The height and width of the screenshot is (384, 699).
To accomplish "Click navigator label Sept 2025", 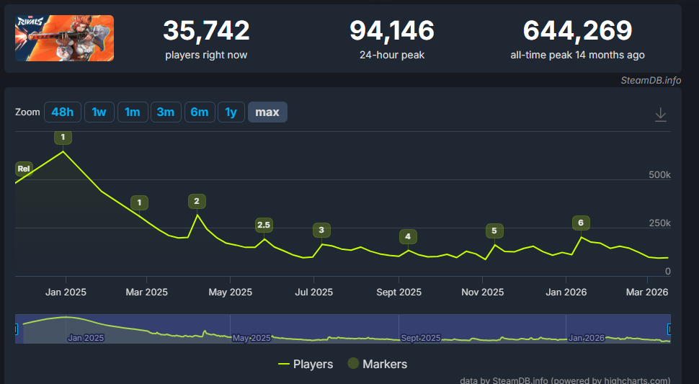I will (421, 338).
